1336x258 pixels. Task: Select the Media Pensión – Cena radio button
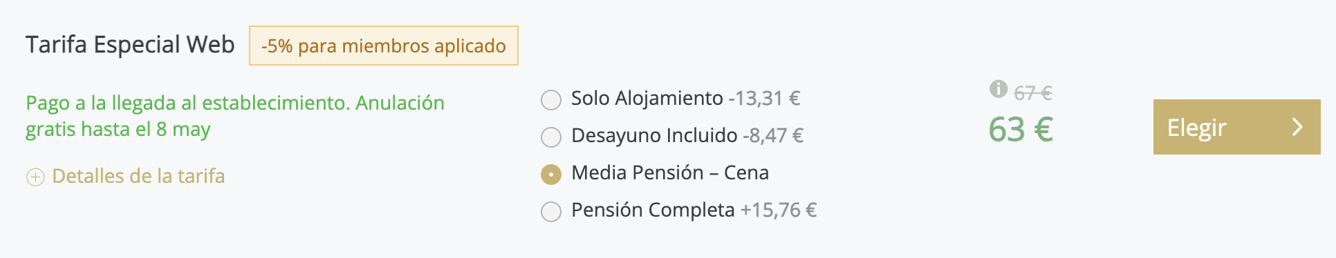tap(550, 175)
